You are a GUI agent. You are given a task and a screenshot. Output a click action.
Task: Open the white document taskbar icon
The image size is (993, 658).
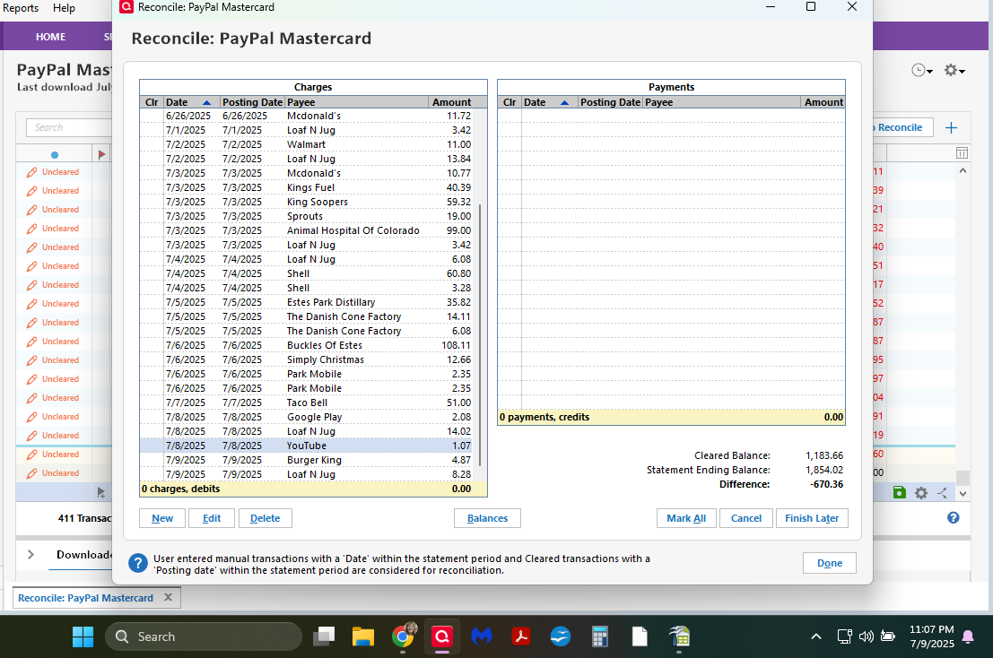click(x=640, y=636)
